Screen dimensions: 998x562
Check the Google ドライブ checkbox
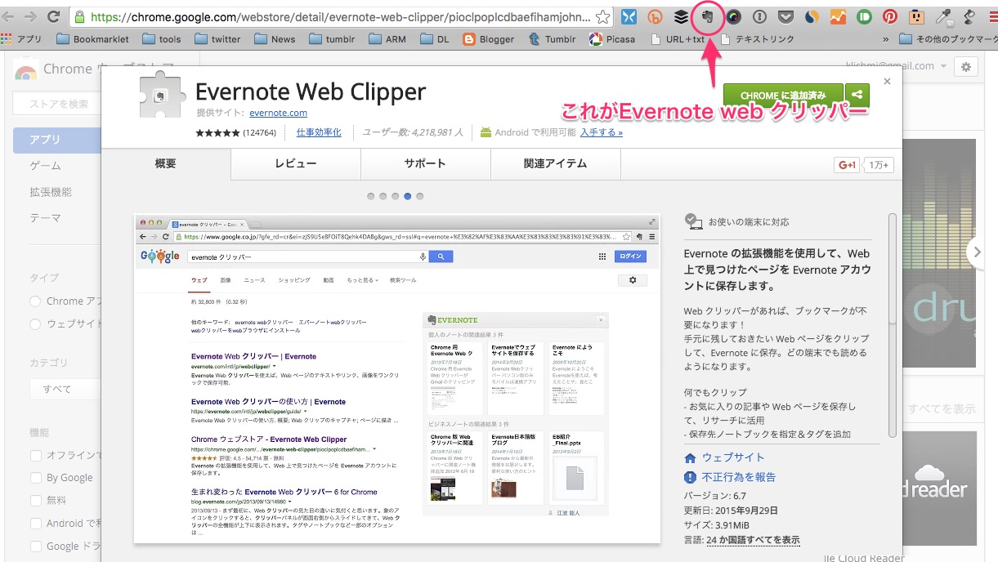pyautogui.click(x=36, y=546)
